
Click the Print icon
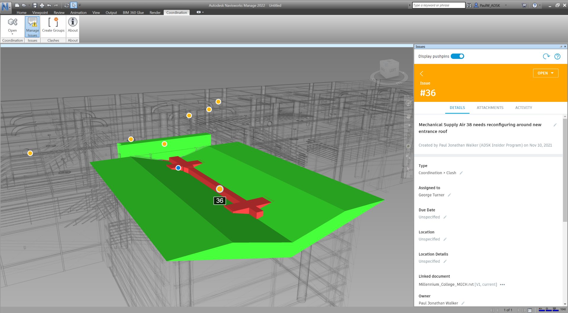coord(41,5)
